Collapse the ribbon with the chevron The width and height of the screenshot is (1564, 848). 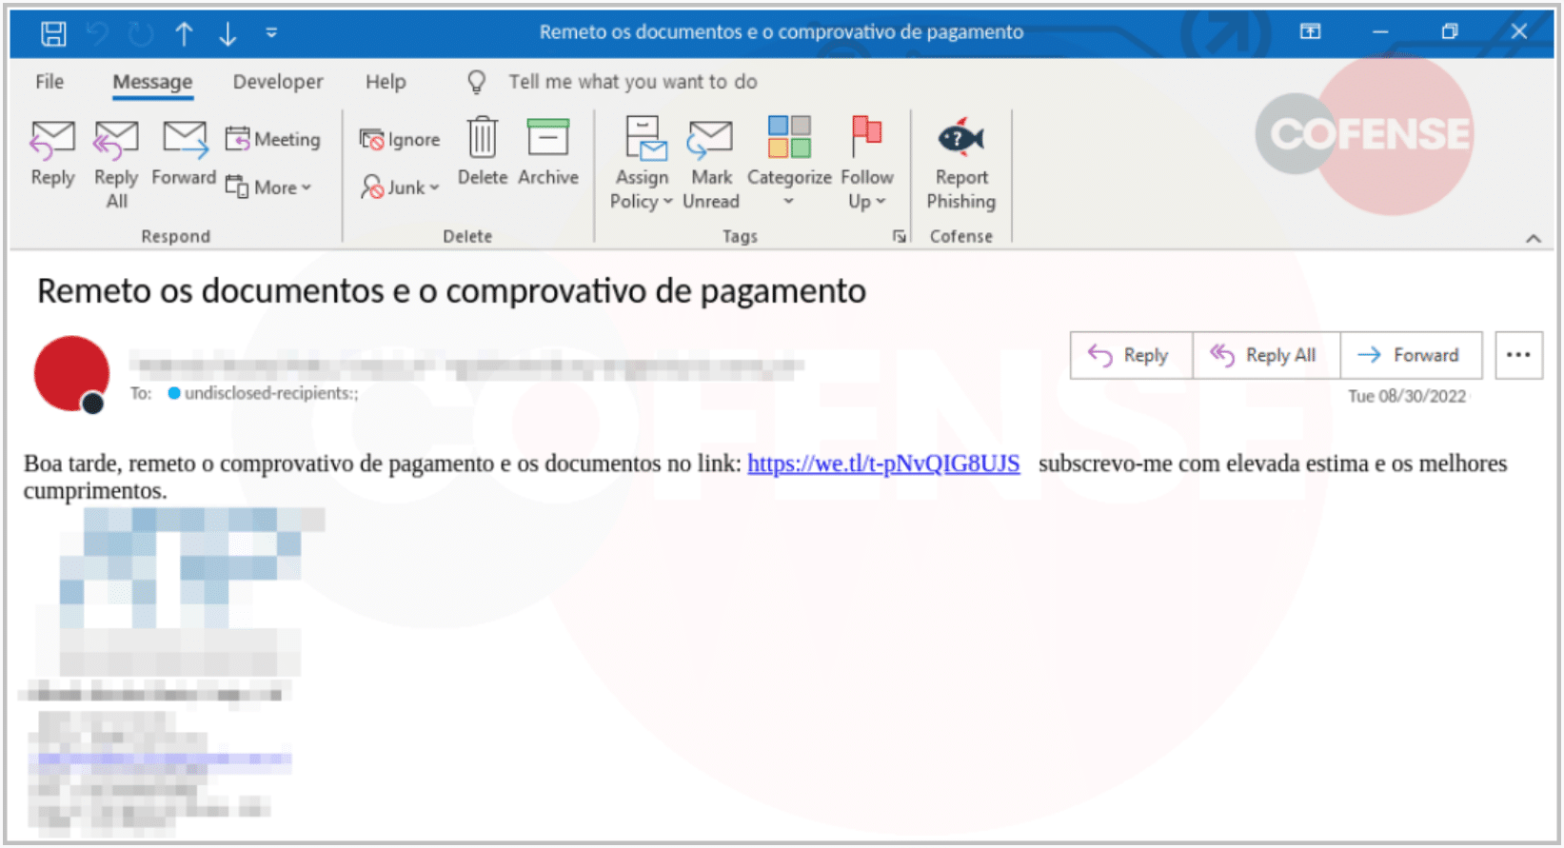(x=1533, y=238)
